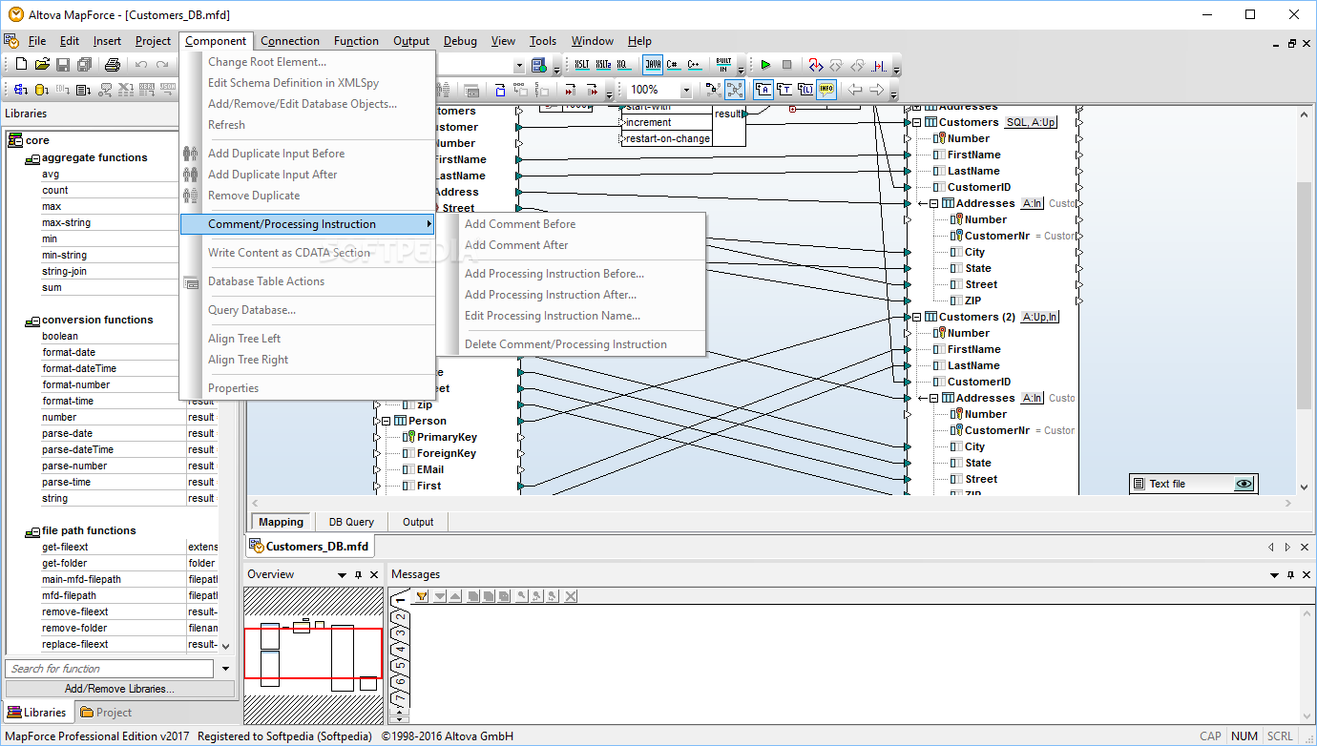Open the 100% zoom dropdown

pos(686,90)
